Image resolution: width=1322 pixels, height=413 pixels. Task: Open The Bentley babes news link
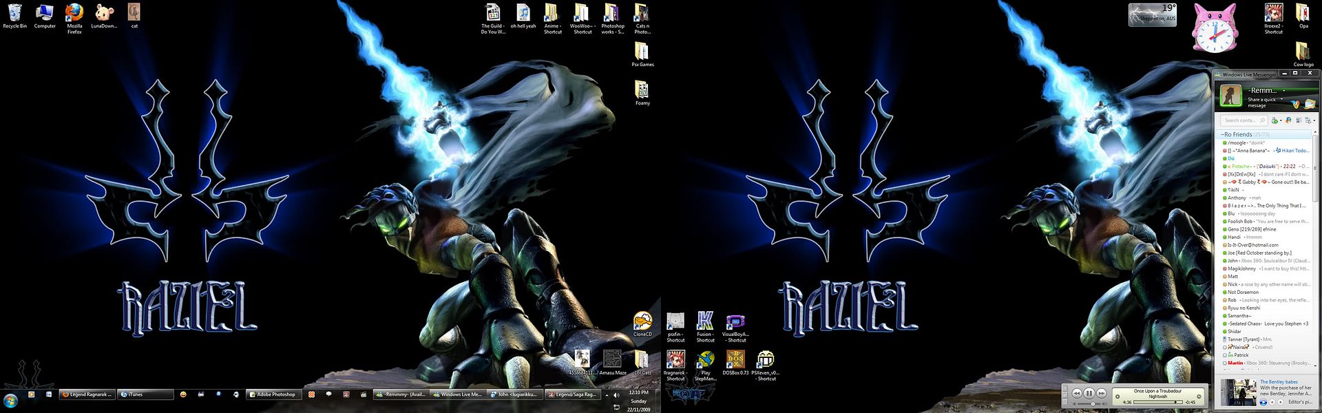coord(1279,381)
